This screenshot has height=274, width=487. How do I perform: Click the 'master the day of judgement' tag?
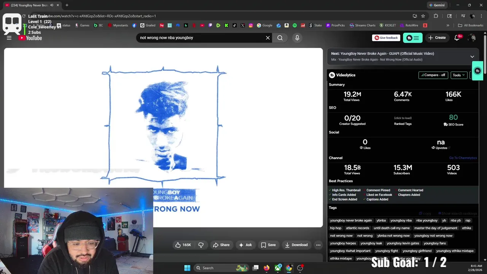tap(436, 228)
